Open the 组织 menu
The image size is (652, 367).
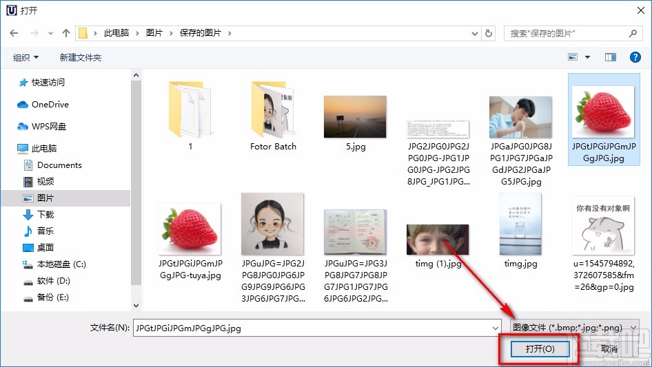26,57
